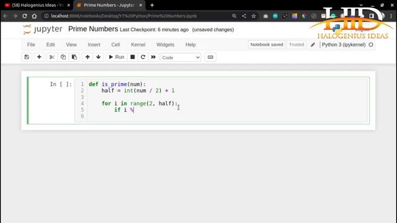Viewport: 397px width, 223px height.
Task: Click the kernel idle circle indicator
Action: click(x=371, y=45)
